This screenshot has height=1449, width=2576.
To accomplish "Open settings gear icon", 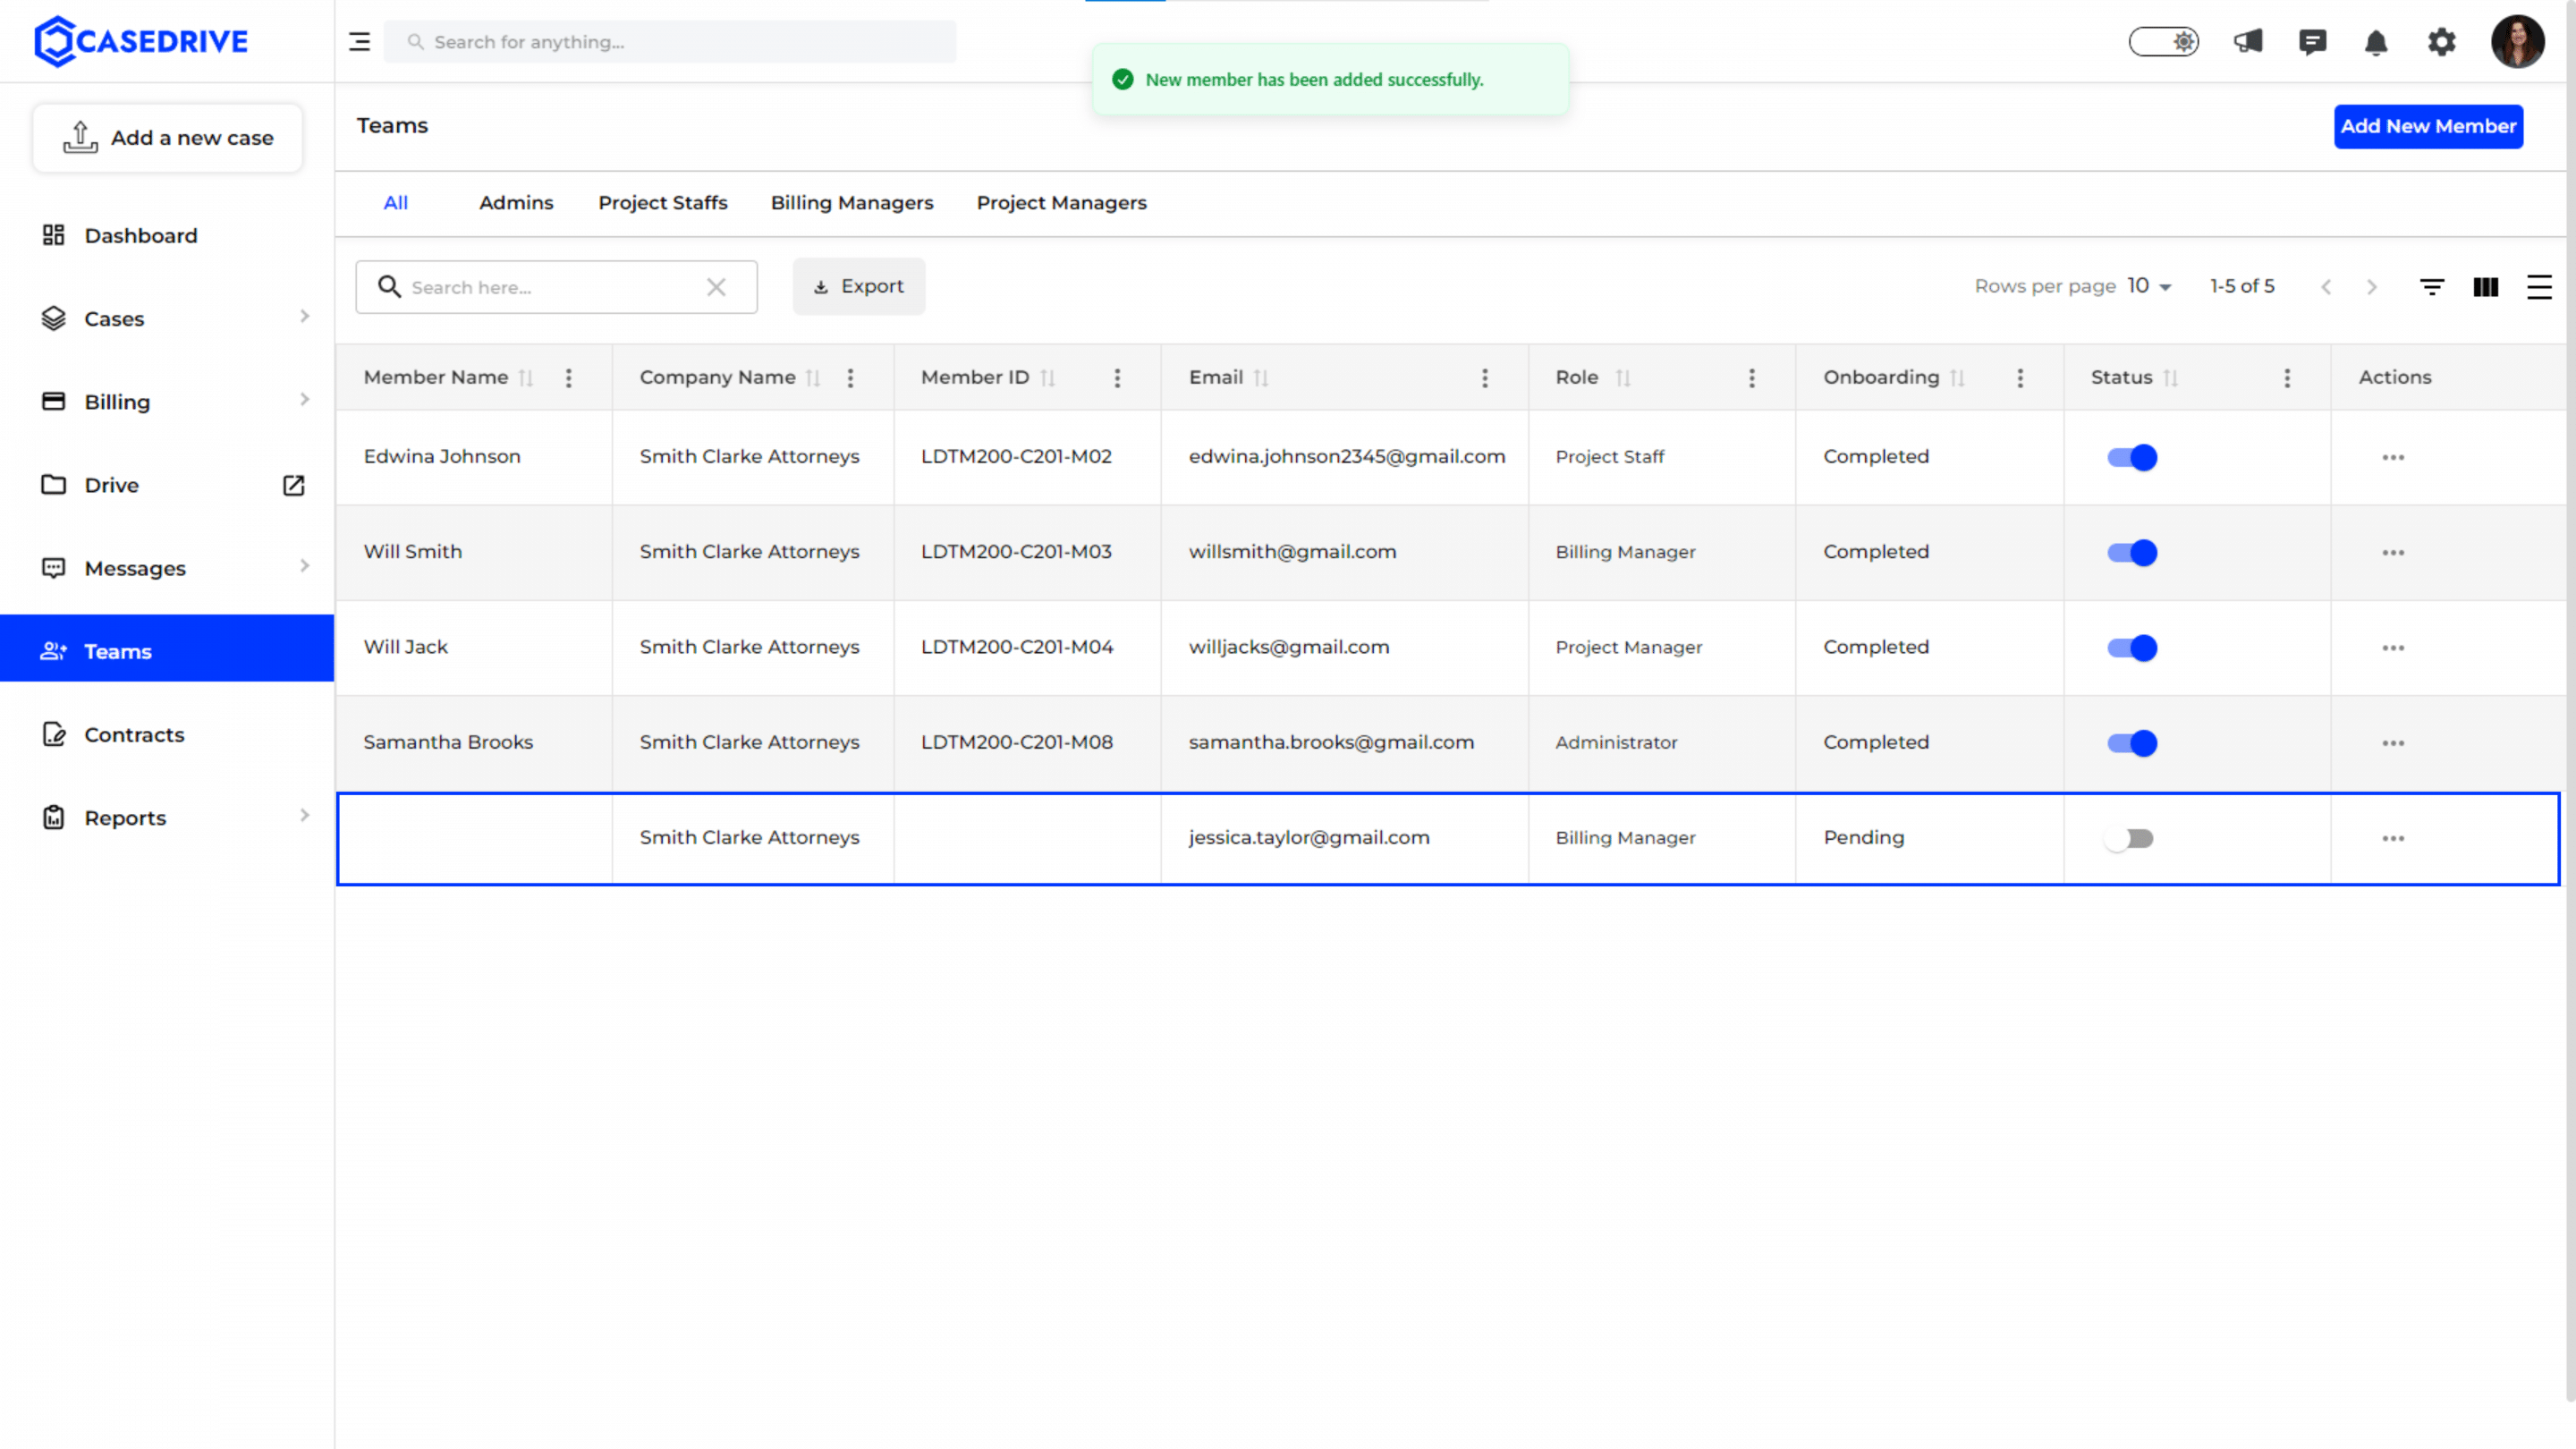I will pos(2441,42).
